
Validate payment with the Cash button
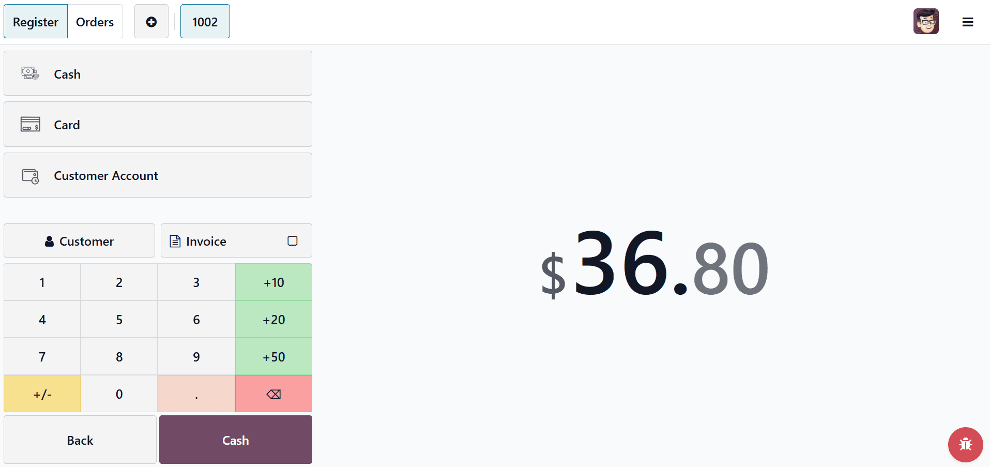[235, 440]
